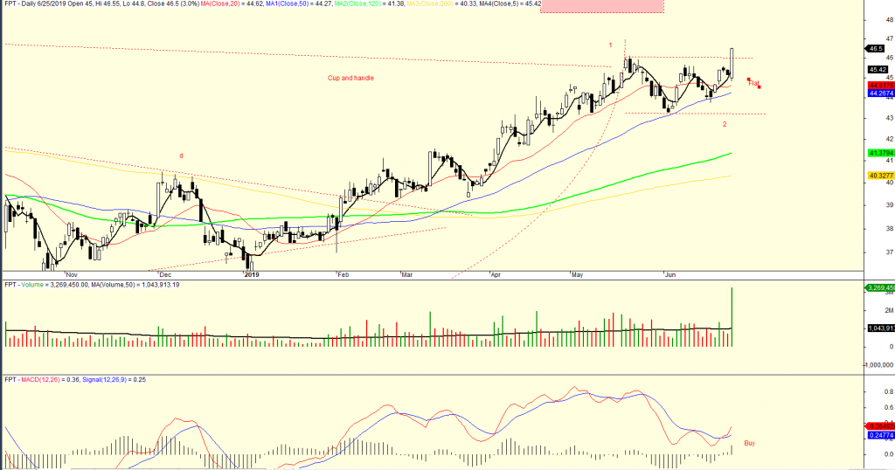895x470 pixels.
Task: Click the green 3,269,450 volume tag
Action: coord(878,287)
